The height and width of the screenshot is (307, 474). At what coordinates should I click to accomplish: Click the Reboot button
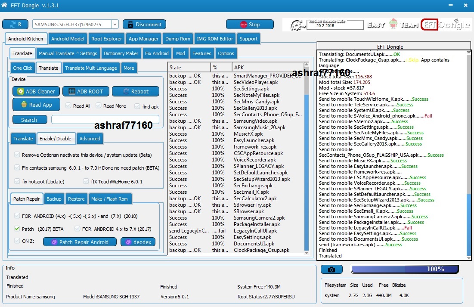136,91
